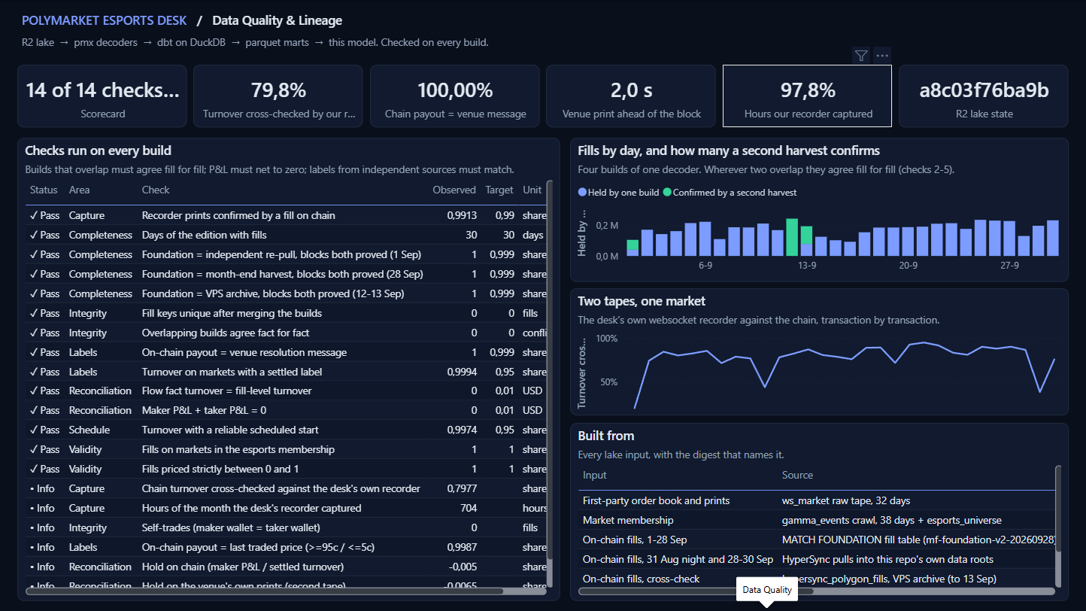
Task: Select the a8c03f76ba9b R2 lake state card
Action: pyautogui.click(x=984, y=96)
